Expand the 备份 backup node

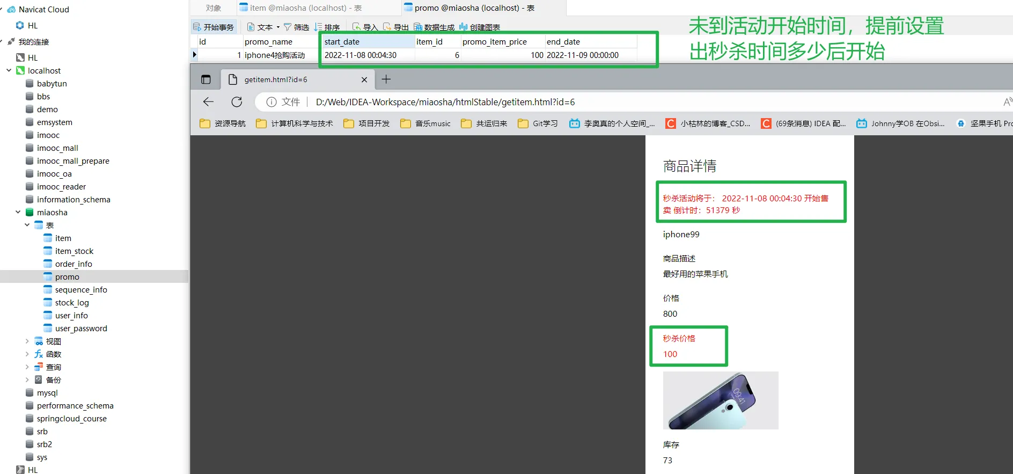pos(27,380)
